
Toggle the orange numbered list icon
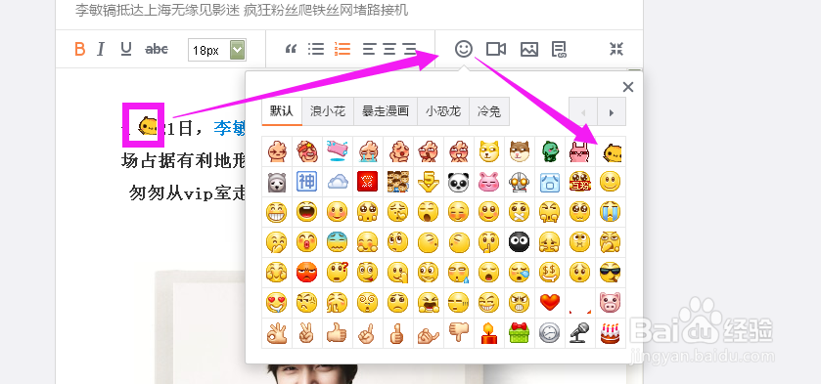pyautogui.click(x=342, y=49)
